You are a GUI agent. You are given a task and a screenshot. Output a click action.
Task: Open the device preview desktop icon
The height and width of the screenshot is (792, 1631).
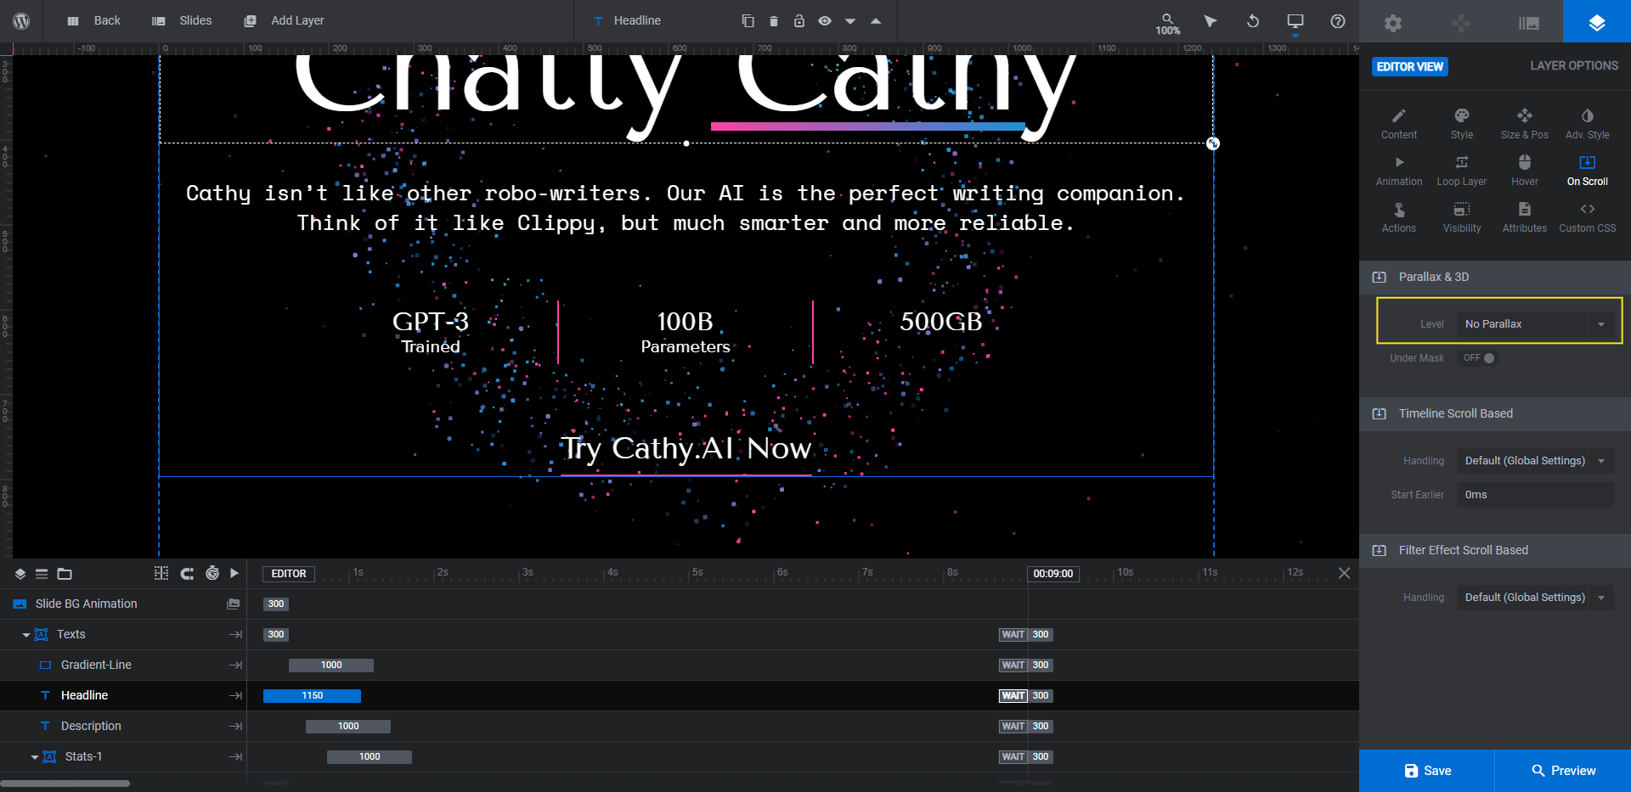point(1295,21)
